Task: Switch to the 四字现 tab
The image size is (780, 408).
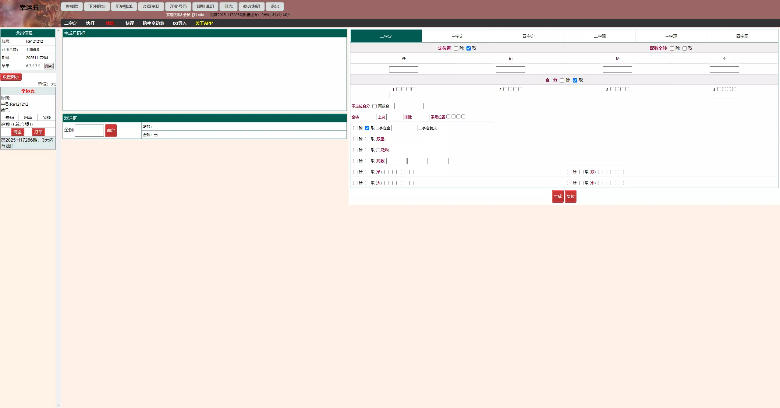Action: pyautogui.click(x=742, y=36)
